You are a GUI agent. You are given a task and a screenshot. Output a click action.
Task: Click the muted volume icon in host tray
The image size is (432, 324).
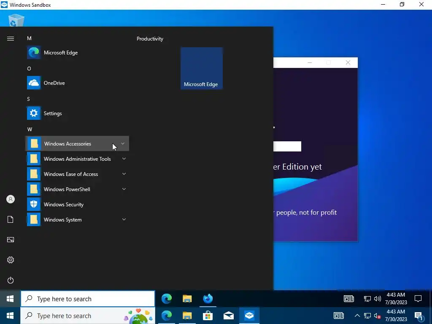click(x=378, y=316)
